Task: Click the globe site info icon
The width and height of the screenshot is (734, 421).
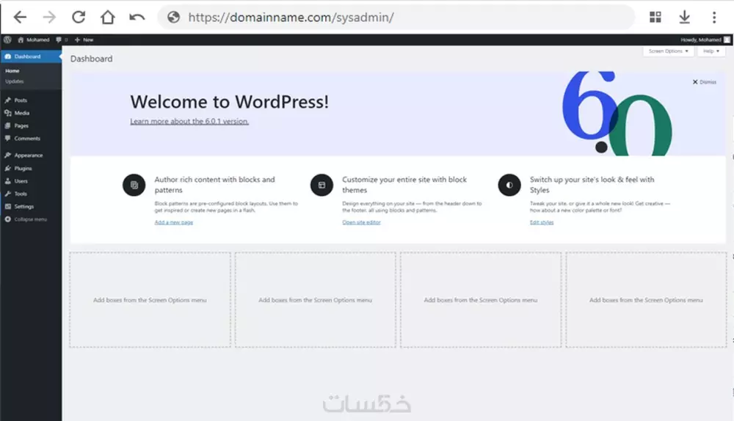Action: pos(174,18)
